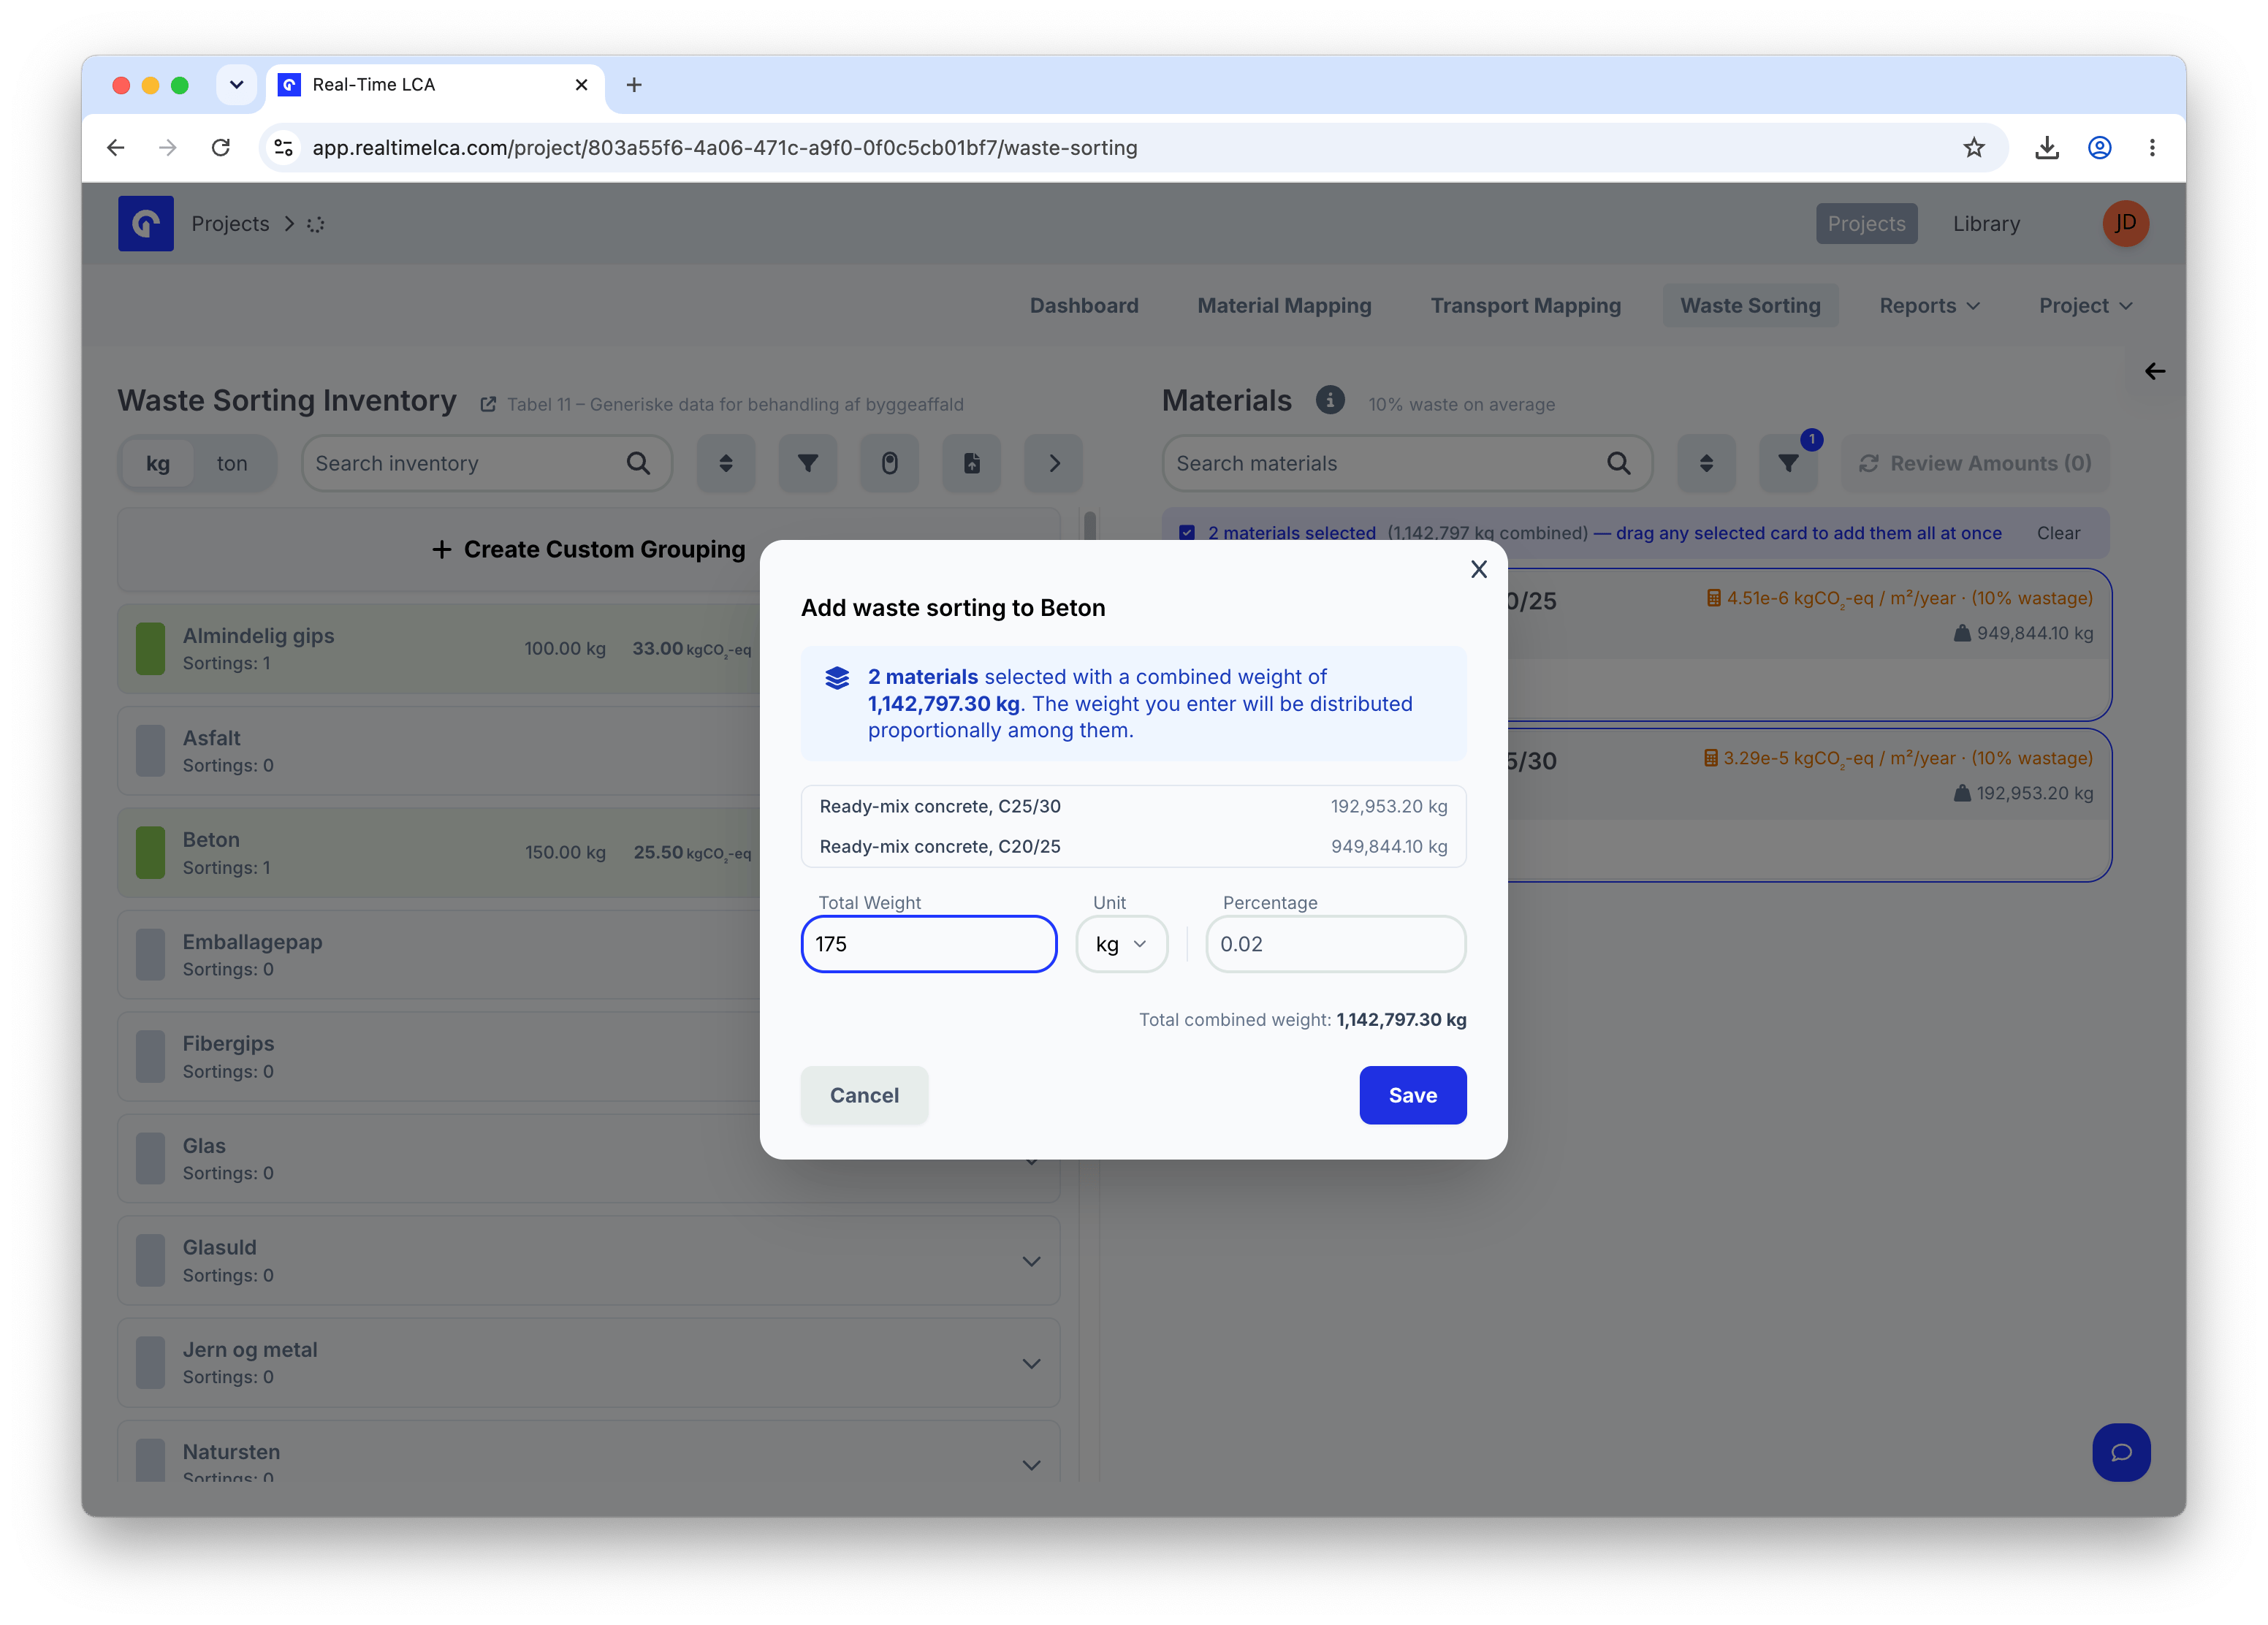Click the inventory file export icon
The image size is (2268, 1625).
(972, 463)
